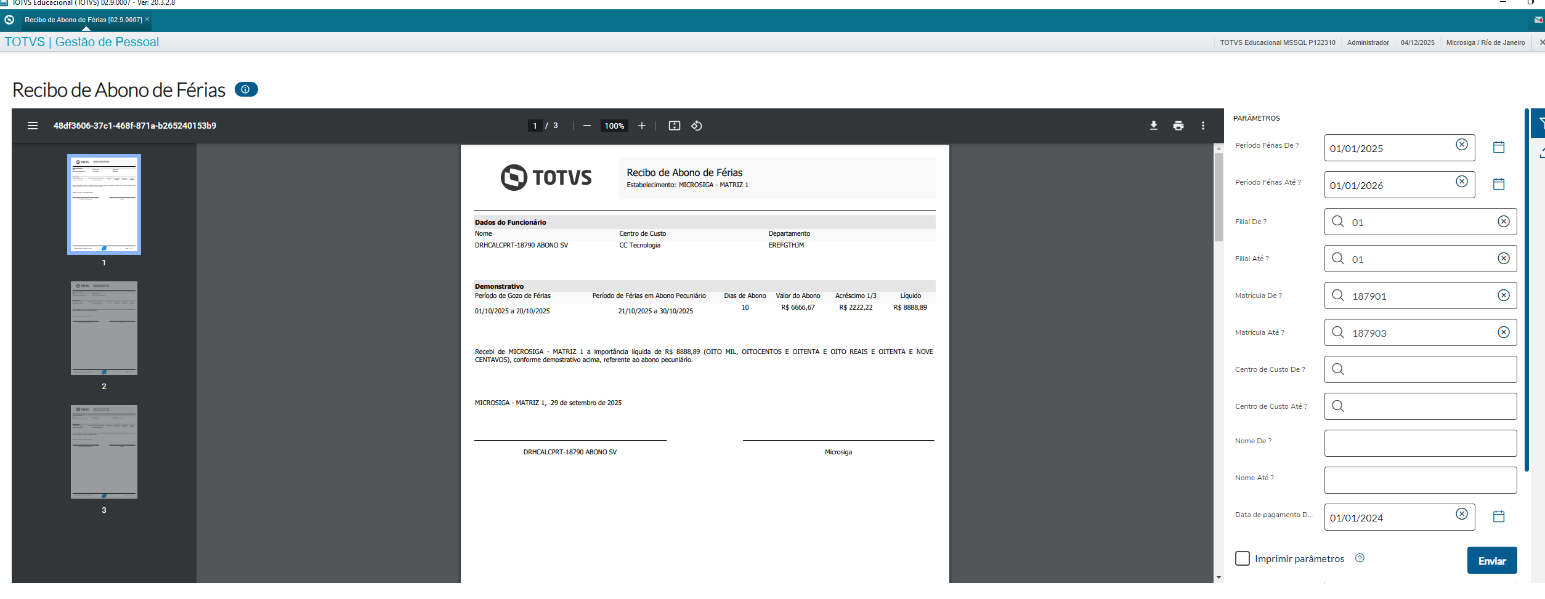The width and height of the screenshot is (1545, 599).
Task: Click the Acréscimo 1/3 value R$ 2222,22
Action: (856, 307)
